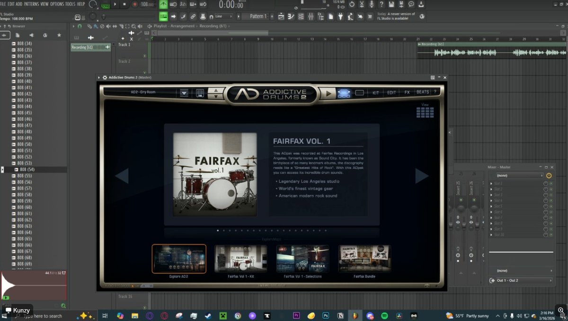Image resolution: width=568 pixels, height=321 pixels.
Task: Select the Recording (61) clip in picker panel
Action: pos(90,47)
